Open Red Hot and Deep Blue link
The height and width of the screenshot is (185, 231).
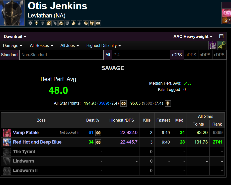tap(37, 142)
